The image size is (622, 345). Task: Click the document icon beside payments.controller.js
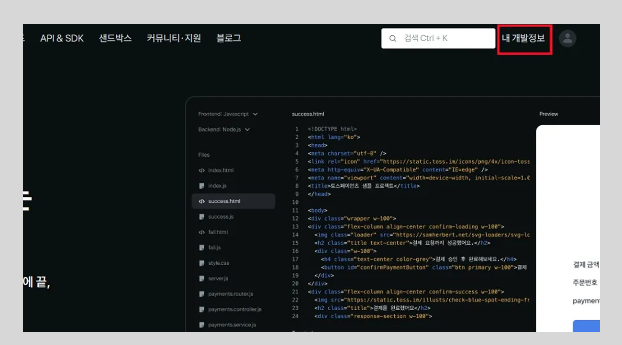pyautogui.click(x=201, y=309)
